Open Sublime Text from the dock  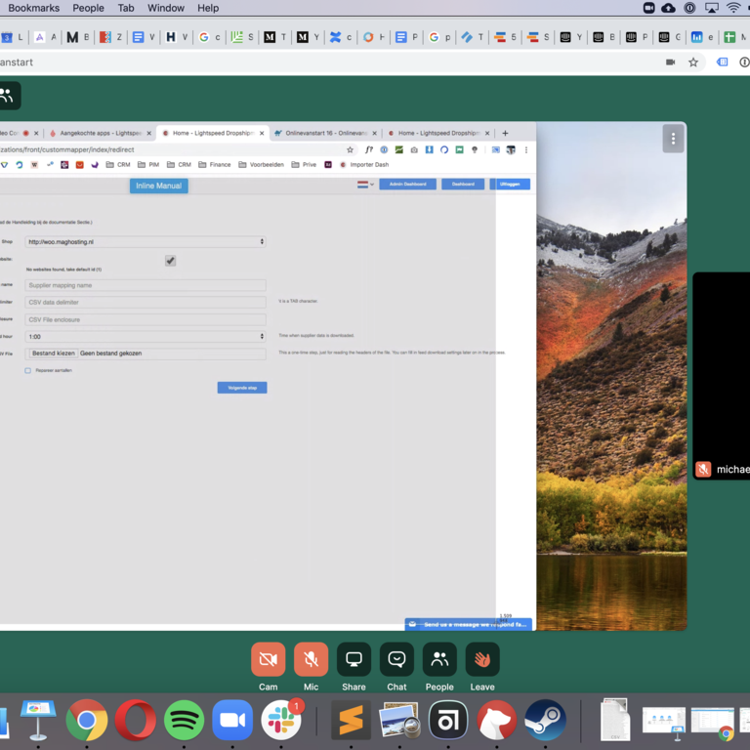tap(351, 722)
